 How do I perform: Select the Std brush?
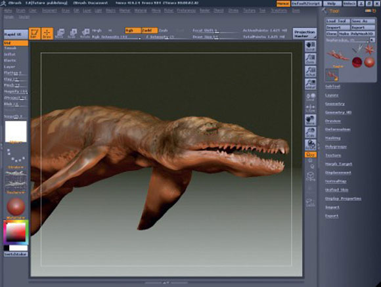point(16,43)
